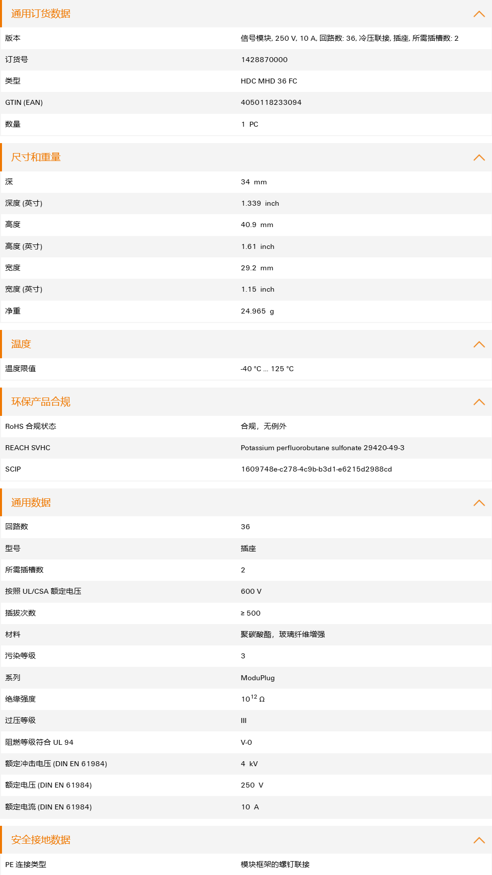Click width value 29.2 mm

(x=257, y=268)
